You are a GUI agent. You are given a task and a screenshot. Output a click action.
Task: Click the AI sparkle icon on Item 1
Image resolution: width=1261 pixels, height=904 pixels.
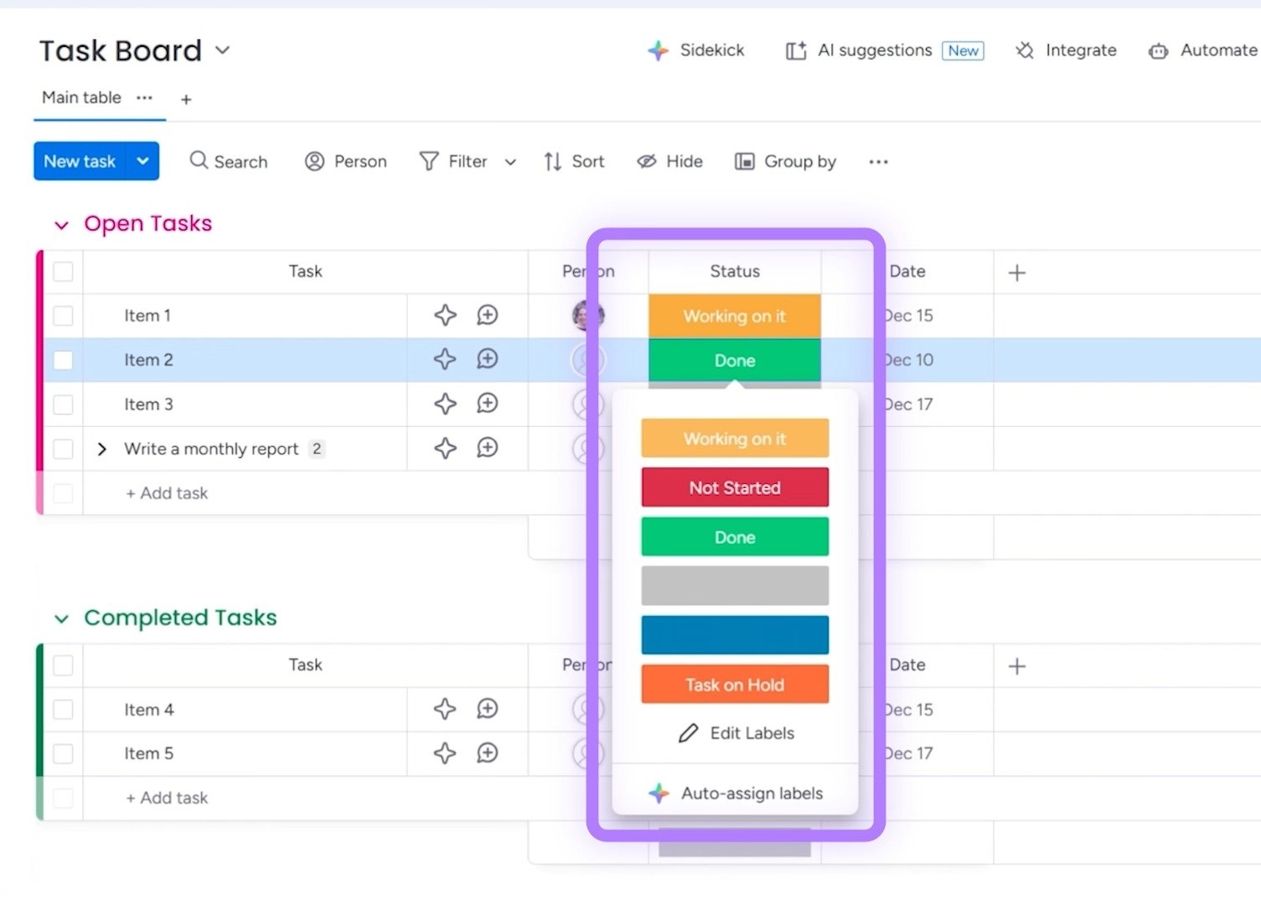[x=445, y=316]
